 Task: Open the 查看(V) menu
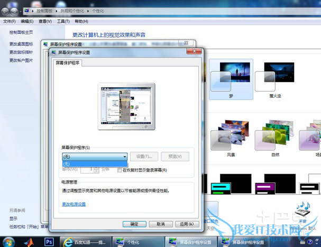tap(45, 21)
